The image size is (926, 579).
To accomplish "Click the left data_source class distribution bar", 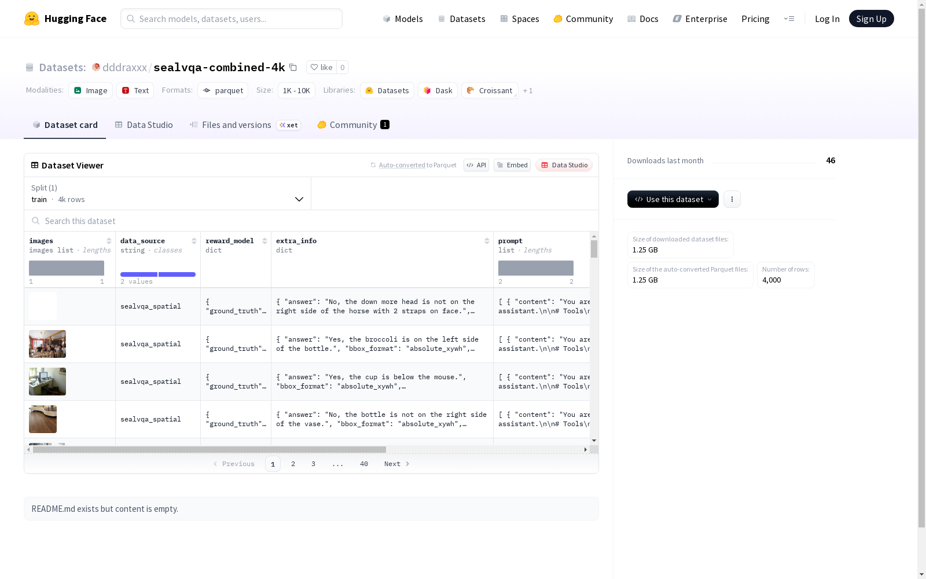I will (139, 274).
